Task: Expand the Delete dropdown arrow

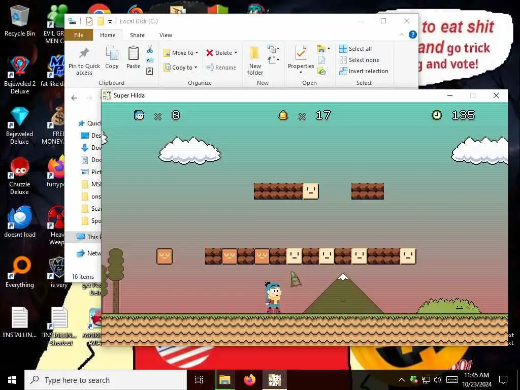Action: [x=236, y=53]
